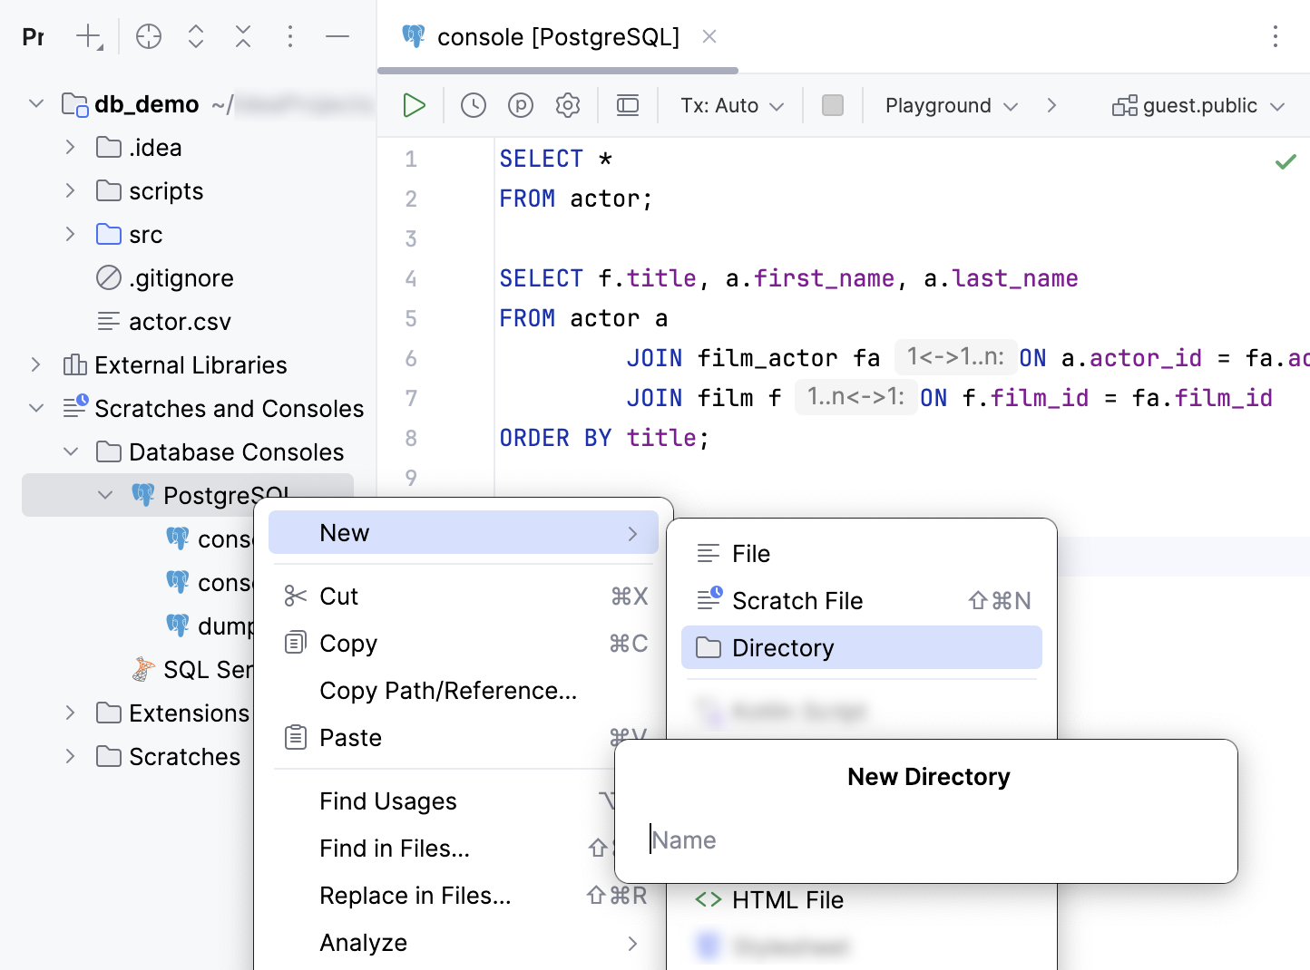Toggle in-editor results view

click(x=627, y=105)
